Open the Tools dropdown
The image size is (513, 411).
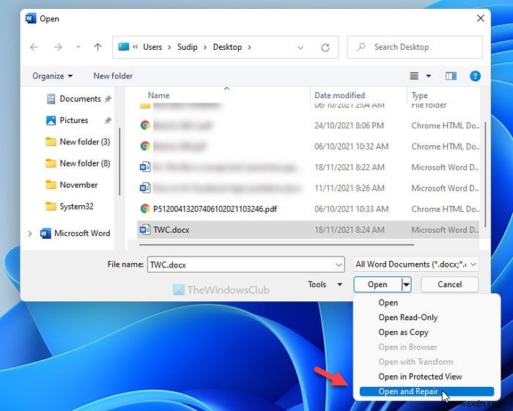325,284
